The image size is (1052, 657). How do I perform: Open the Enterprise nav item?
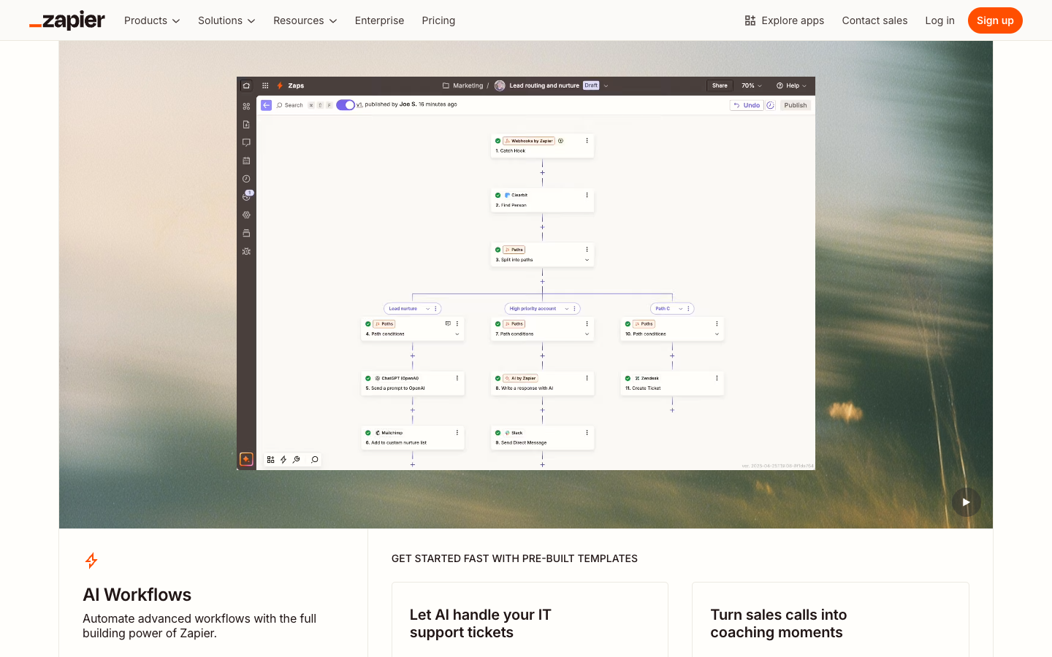click(x=379, y=20)
